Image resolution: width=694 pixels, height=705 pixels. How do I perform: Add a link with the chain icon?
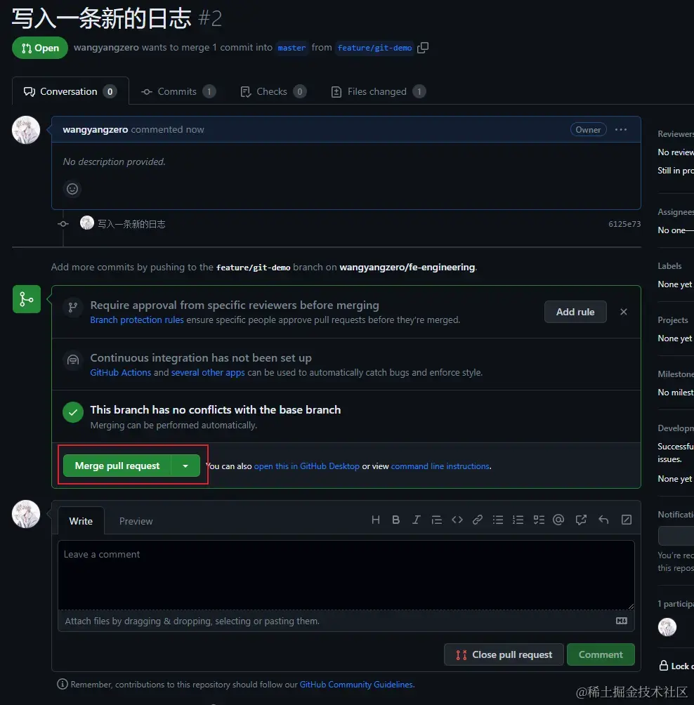477,520
